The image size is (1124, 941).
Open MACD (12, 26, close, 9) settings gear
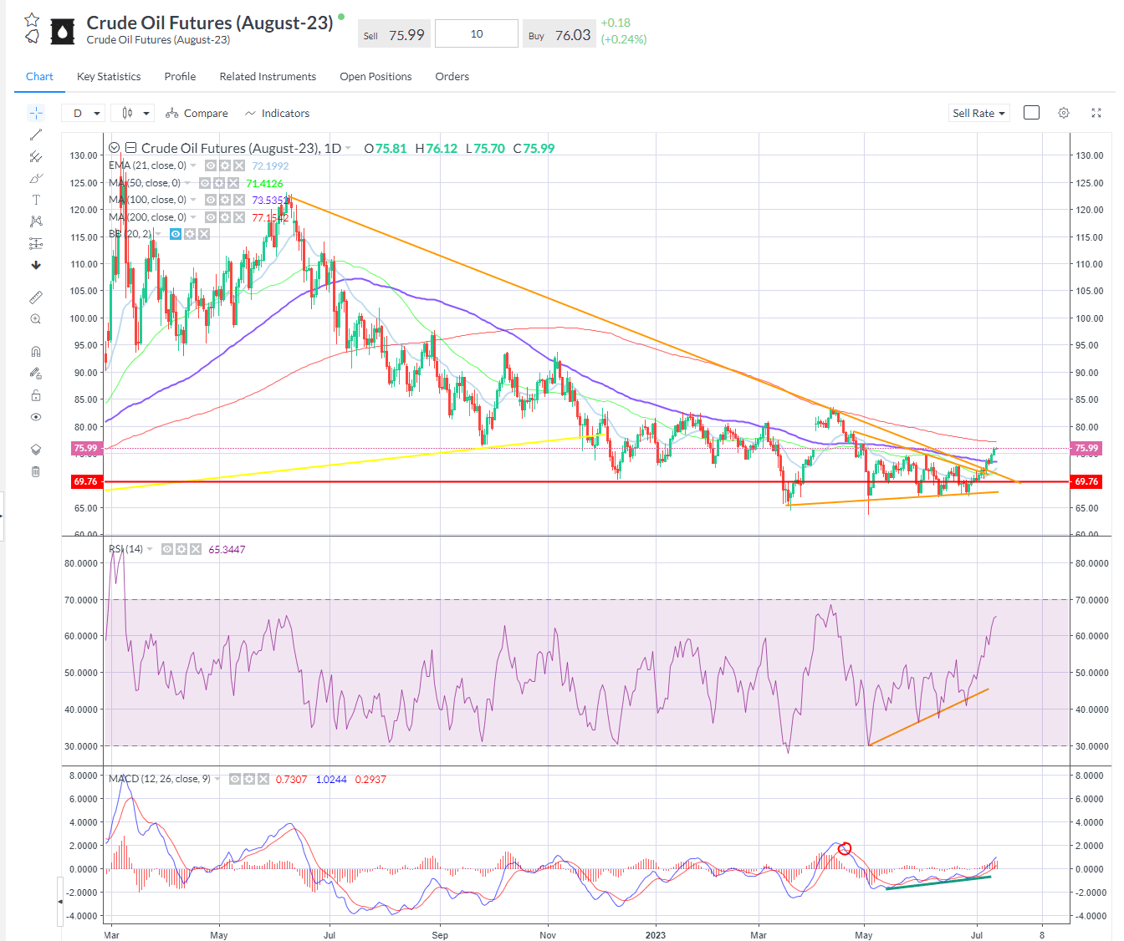click(249, 779)
